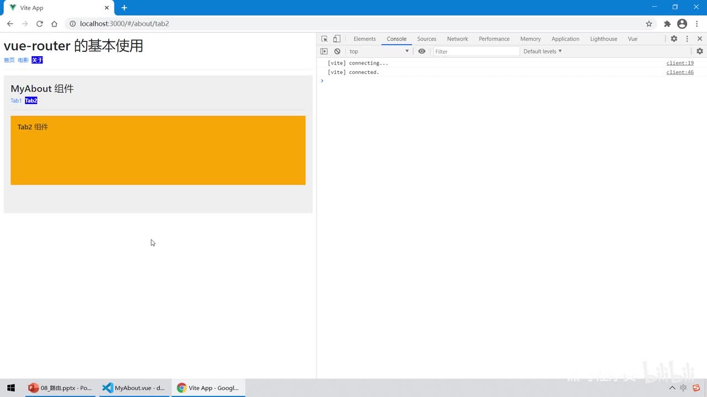Screen dimensions: 707x397
Task: Switch to the PowerPoint 08_路由.pptx taskbar item
Action: tap(61, 388)
